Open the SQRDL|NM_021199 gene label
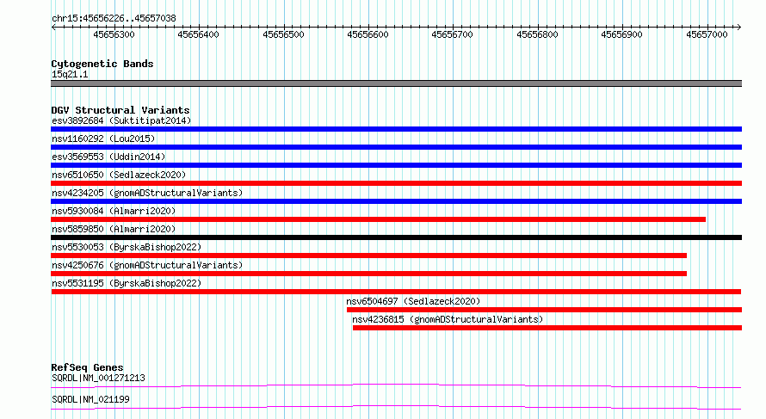 coord(90,399)
